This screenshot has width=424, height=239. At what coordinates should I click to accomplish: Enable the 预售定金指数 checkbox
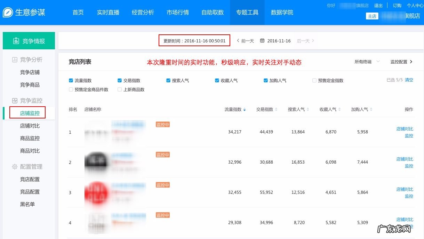click(x=314, y=80)
